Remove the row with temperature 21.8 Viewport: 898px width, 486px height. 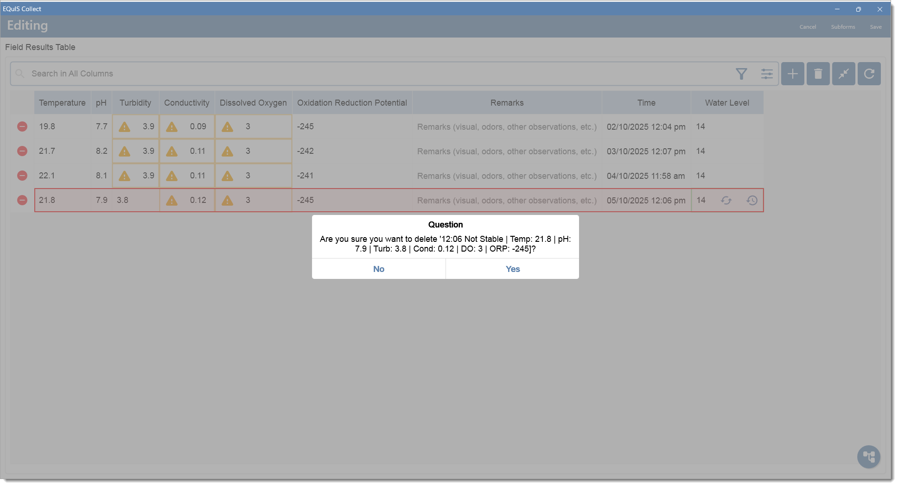click(22, 200)
